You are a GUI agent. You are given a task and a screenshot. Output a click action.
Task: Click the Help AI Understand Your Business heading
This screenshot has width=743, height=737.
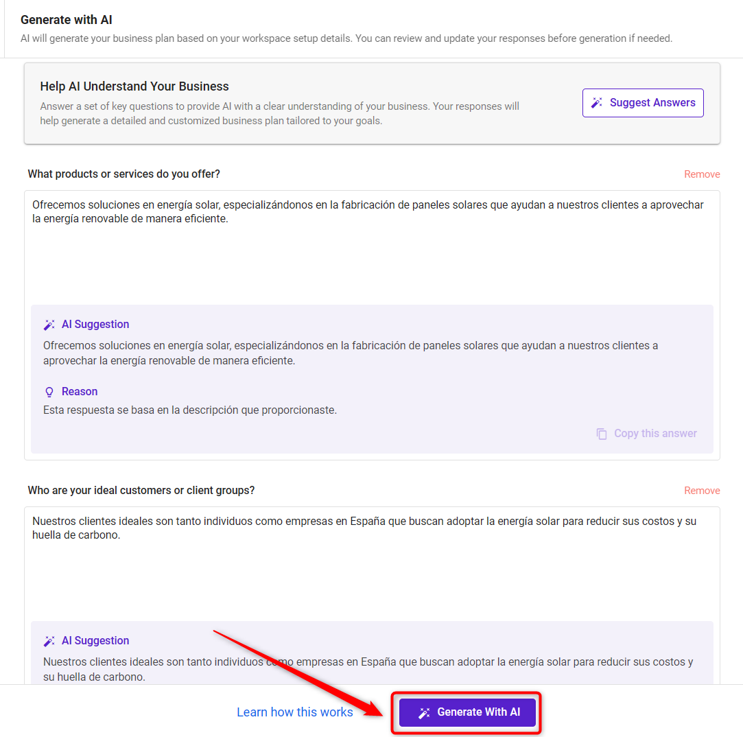tap(134, 86)
